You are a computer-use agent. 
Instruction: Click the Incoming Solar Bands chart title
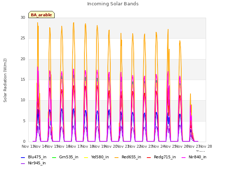tap(113, 4)
